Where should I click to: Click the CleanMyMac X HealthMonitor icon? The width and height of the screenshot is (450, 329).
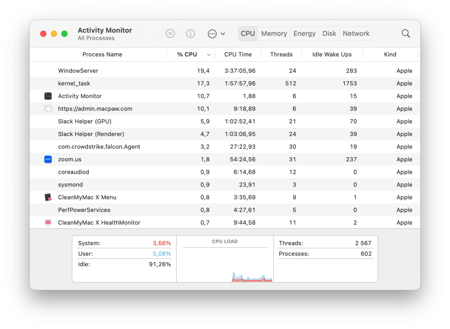pyautogui.click(x=48, y=223)
